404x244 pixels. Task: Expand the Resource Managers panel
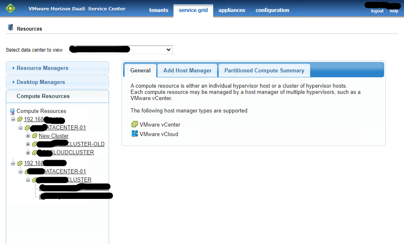click(57, 68)
